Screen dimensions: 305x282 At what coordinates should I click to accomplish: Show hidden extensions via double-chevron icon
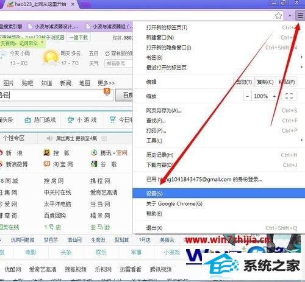coord(290,16)
